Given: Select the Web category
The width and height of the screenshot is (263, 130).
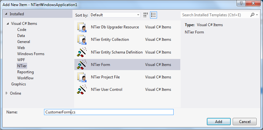Looking at the screenshot, I should point(21,48).
